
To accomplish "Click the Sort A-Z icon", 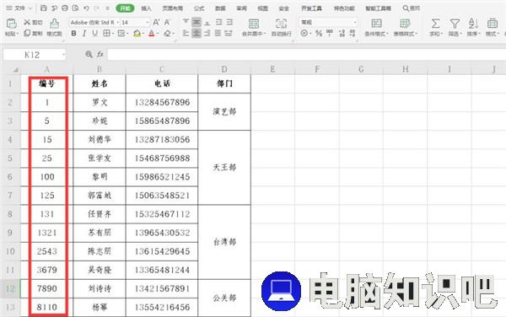I will pos(473,24).
